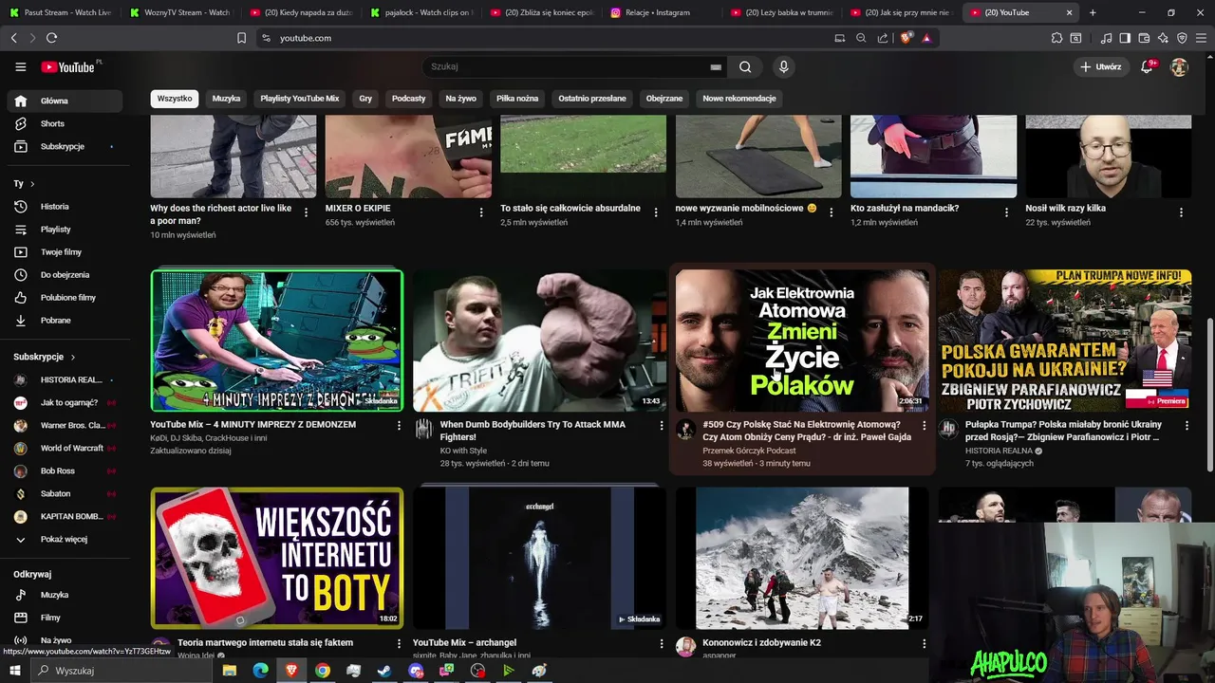Image resolution: width=1215 pixels, height=683 pixels.
Task: Open the Steam taskbar icon
Action: (x=384, y=671)
